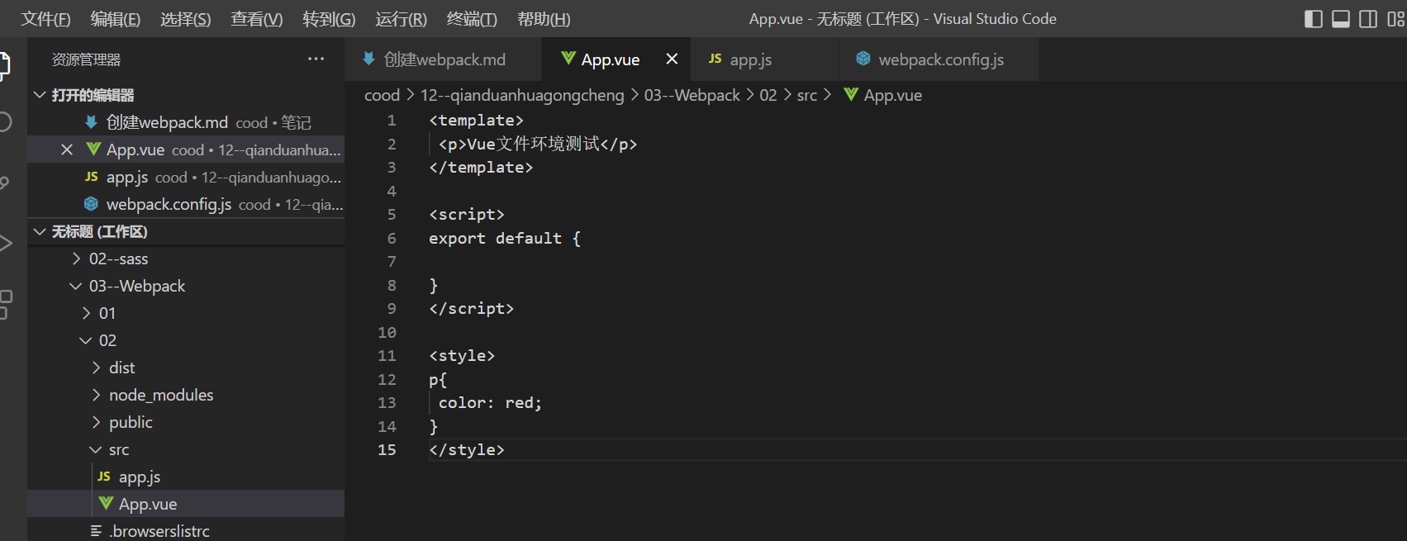The width and height of the screenshot is (1407, 541).
Task: Close App.vue in the open editors list
Action: (x=67, y=149)
